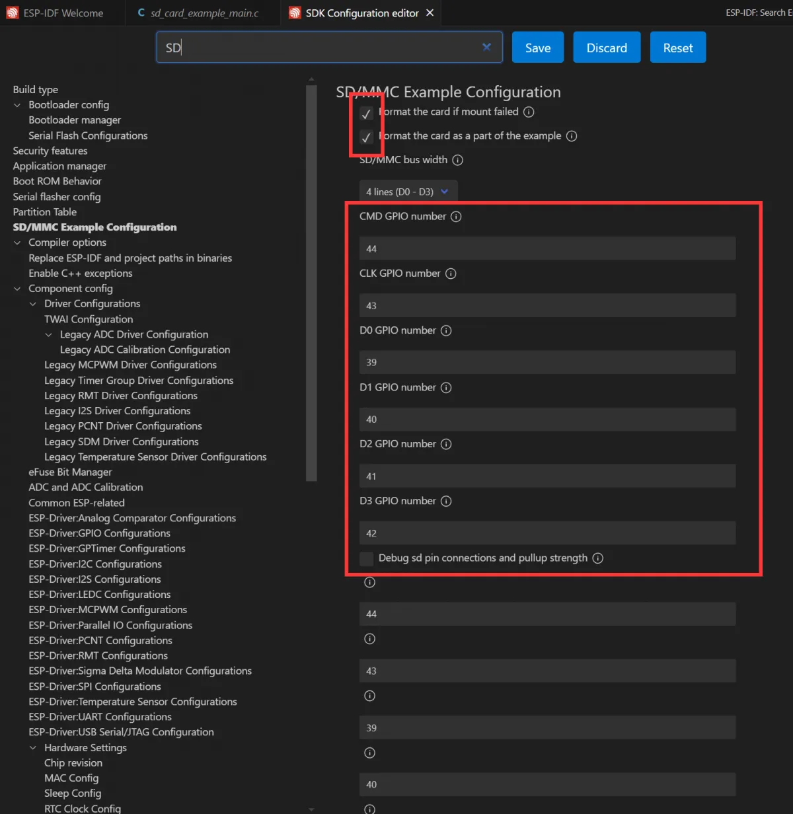Collapse Hardware Settings in the sidebar
This screenshot has height=814, width=793.
pos(33,747)
